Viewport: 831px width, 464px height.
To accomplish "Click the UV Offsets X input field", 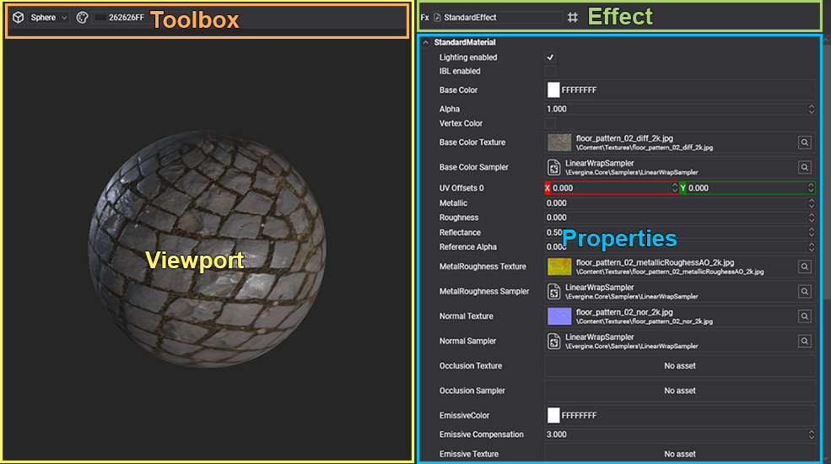I will coord(611,188).
